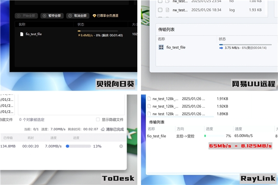Click the 开始全部 button in the Sunlogin panel
278x185 pixels.
pyautogui.click(x=26, y=16)
